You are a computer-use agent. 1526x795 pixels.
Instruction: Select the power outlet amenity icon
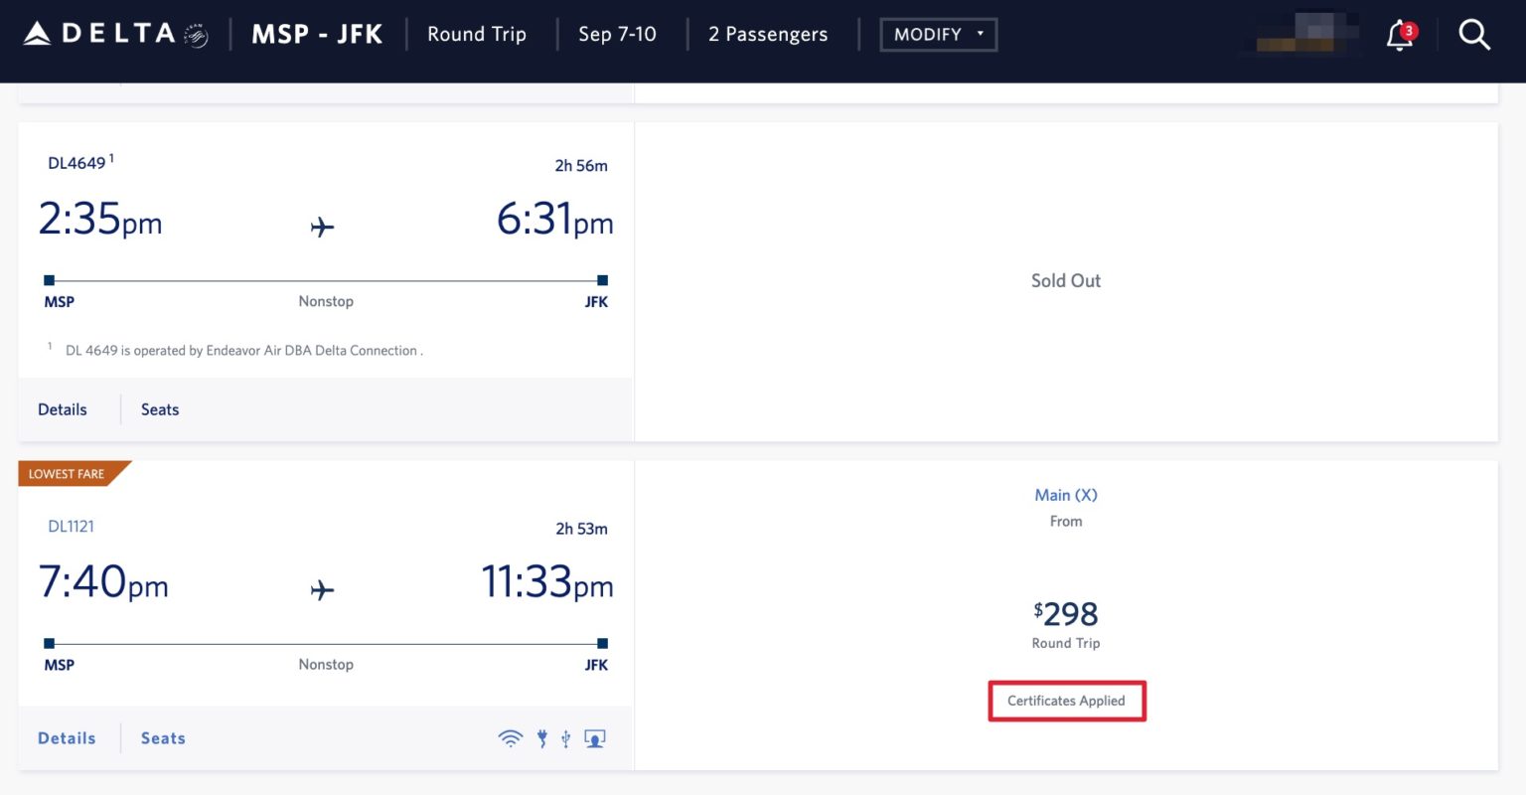tap(541, 737)
